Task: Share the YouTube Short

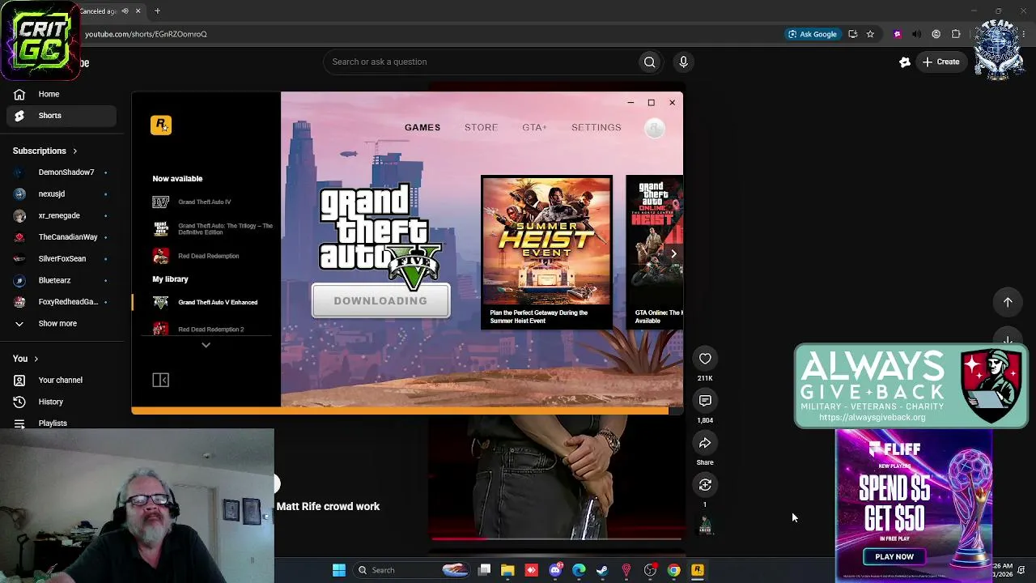Action: pyautogui.click(x=705, y=443)
